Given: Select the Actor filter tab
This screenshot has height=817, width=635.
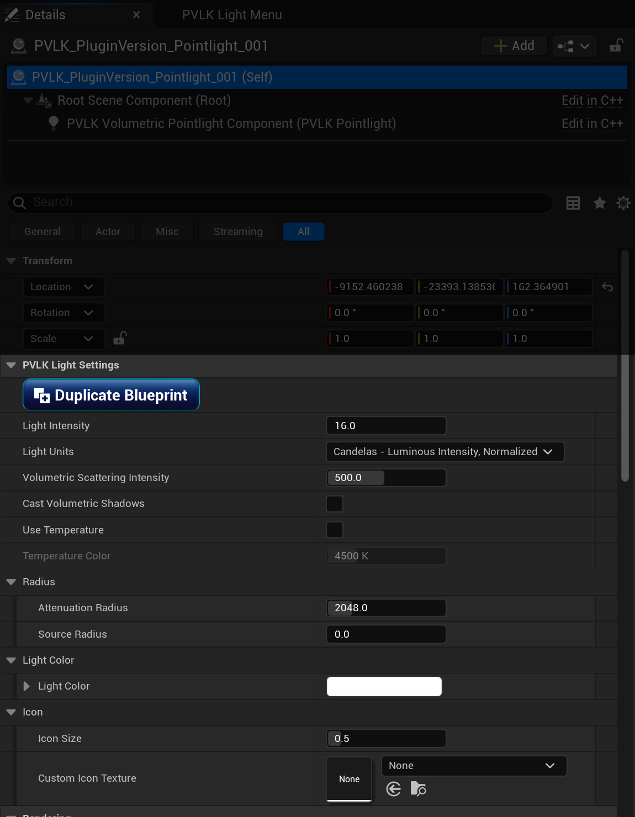Looking at the screenshot, I should pos(108,232).
